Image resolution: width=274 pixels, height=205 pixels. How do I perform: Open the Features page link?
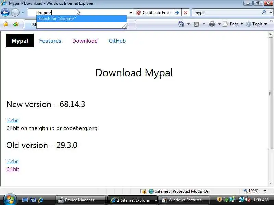point(50,41)
